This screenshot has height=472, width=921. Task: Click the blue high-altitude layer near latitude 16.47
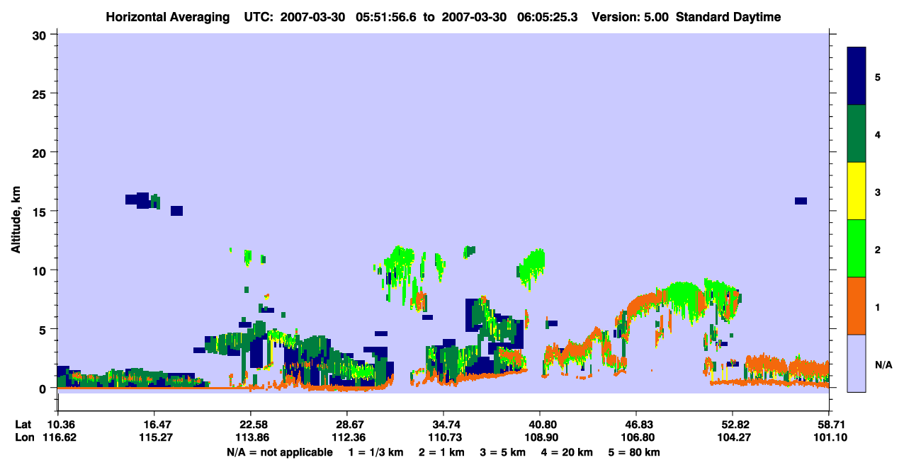142,200
